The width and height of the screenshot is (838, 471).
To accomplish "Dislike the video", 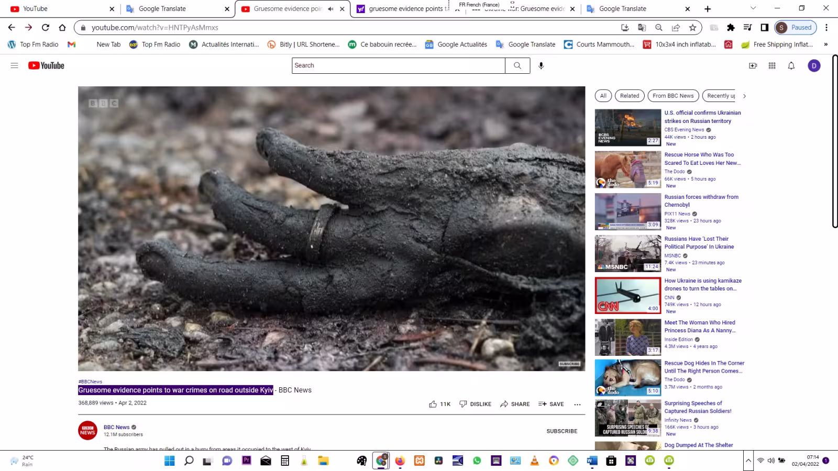I will click(x=475, y=404).
